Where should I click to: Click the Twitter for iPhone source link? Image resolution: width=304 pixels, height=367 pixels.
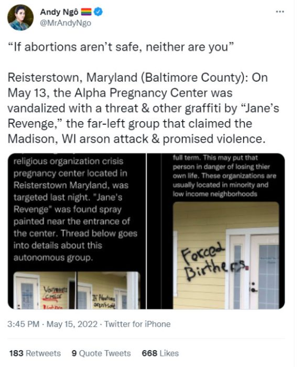pos(137,324)
